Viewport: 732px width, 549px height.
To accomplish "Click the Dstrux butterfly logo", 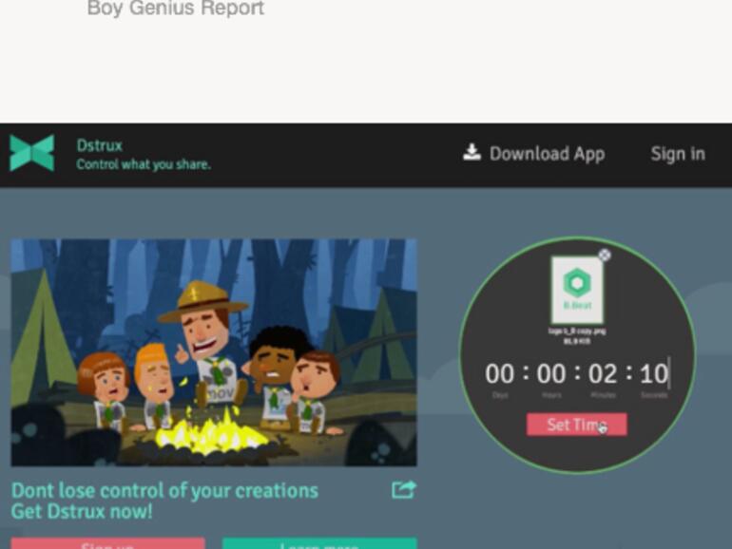I will coord(32,153).
